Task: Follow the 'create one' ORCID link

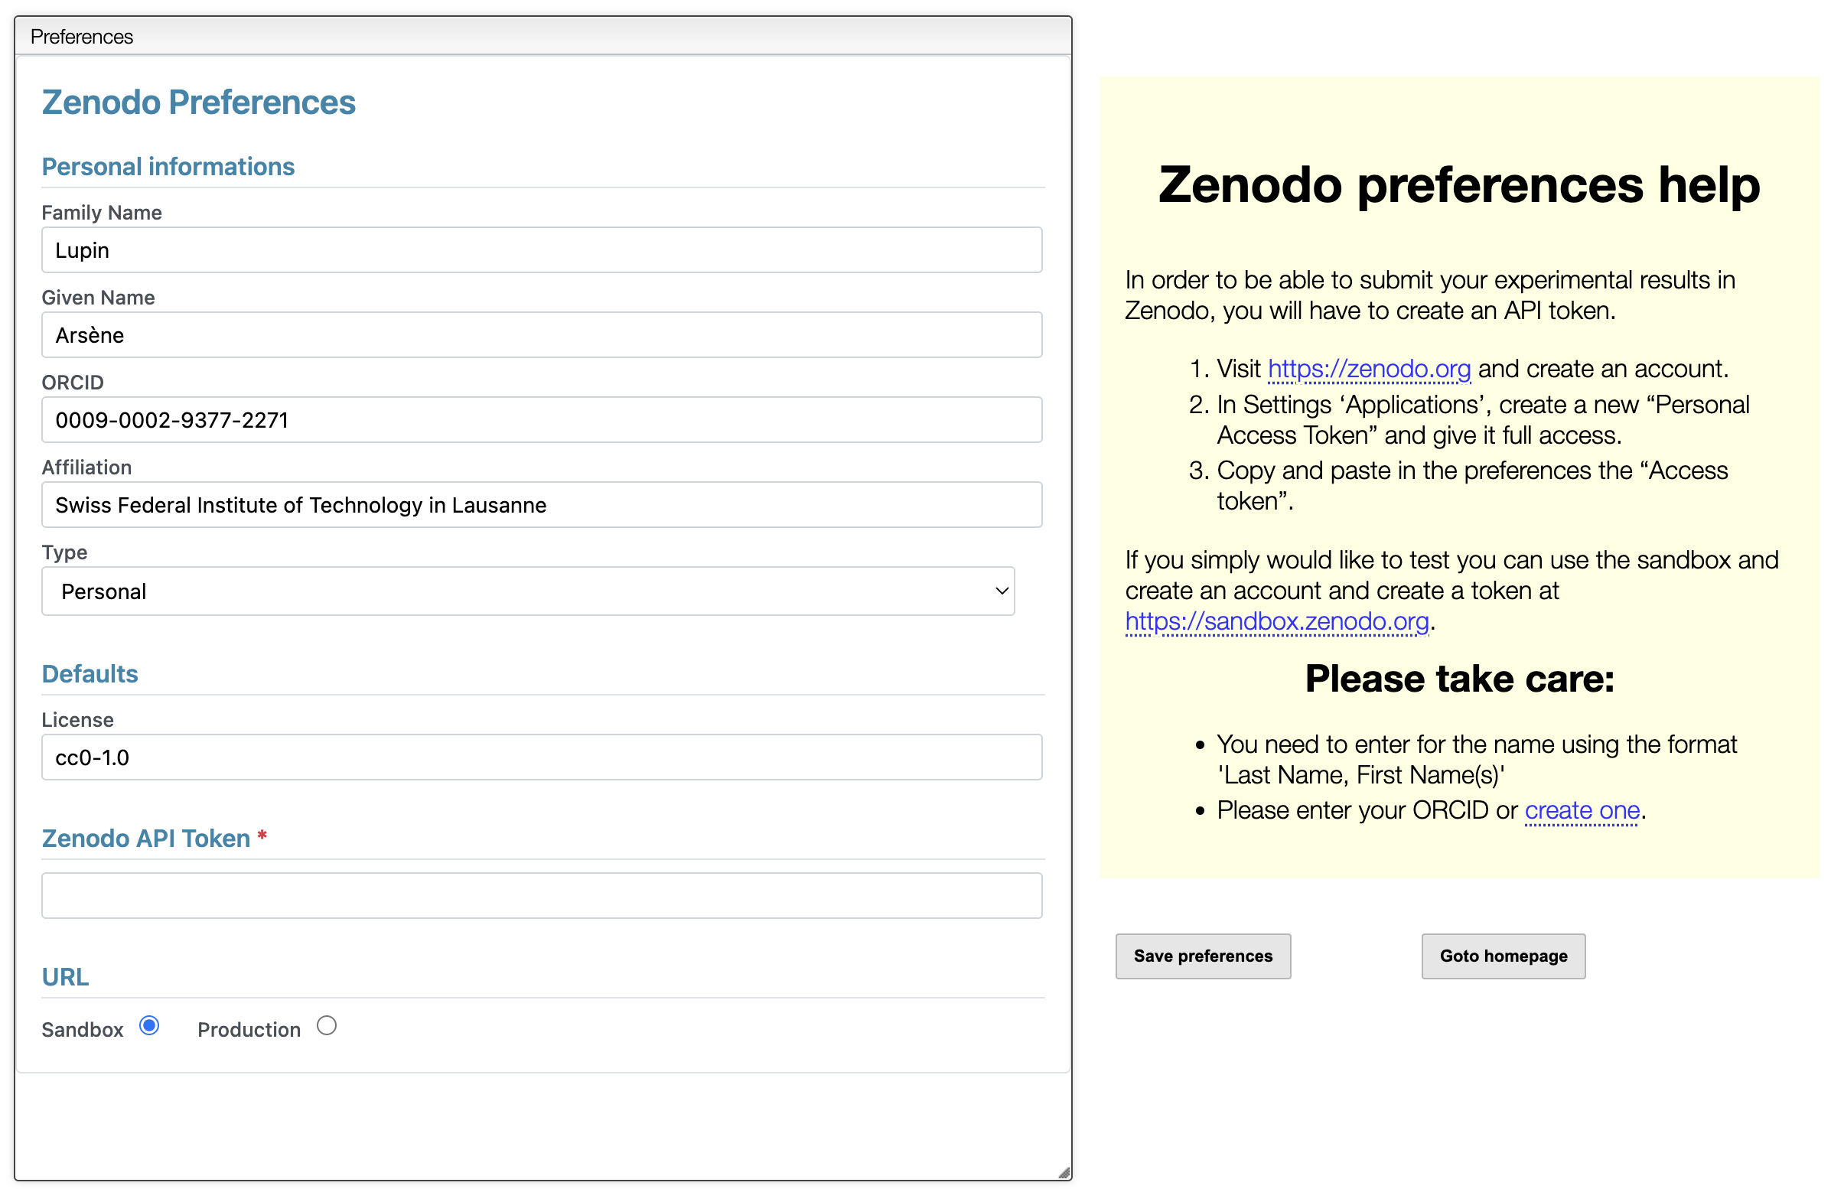Action: [x=1584, y=812]
